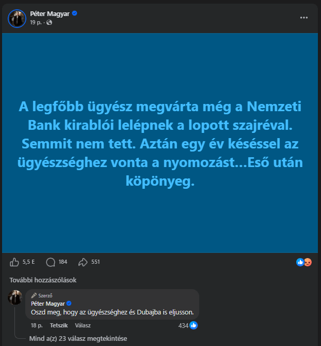The height and width of the screenshot is (346, 321).
Task: Click Péter Magyar's profile picture in post header
Action: (x=17, y=18)
